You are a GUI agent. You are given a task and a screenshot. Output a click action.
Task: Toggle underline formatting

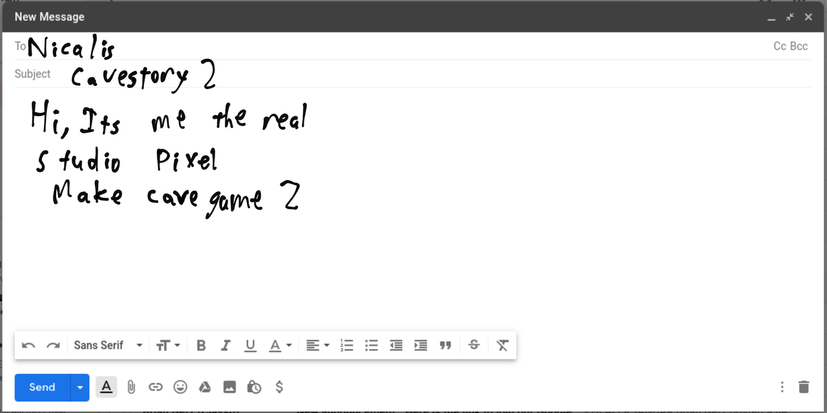tap(250, 346)
